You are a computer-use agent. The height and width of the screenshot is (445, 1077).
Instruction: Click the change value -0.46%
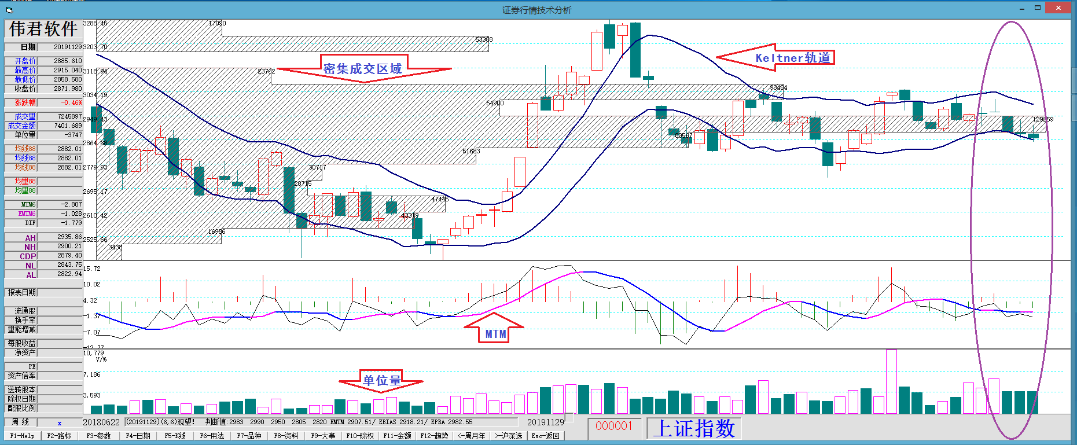72,102
